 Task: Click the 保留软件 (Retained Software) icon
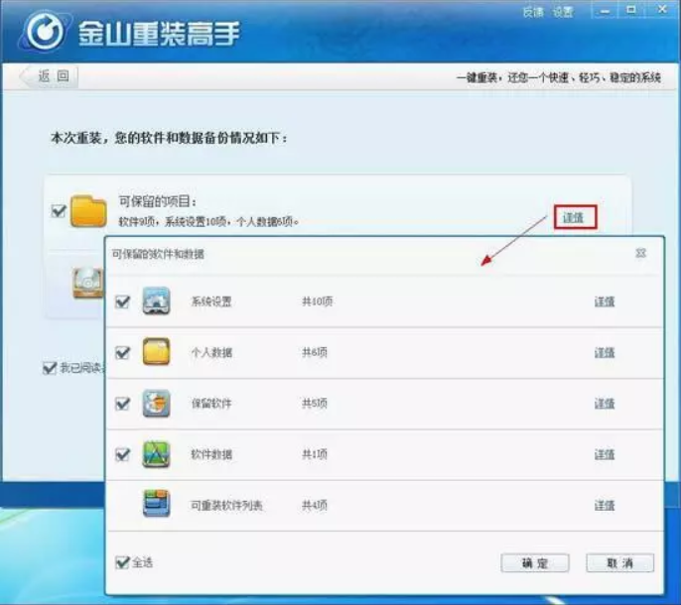157,404
